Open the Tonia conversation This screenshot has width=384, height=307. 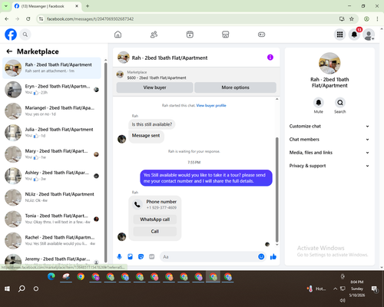point(51,219)
